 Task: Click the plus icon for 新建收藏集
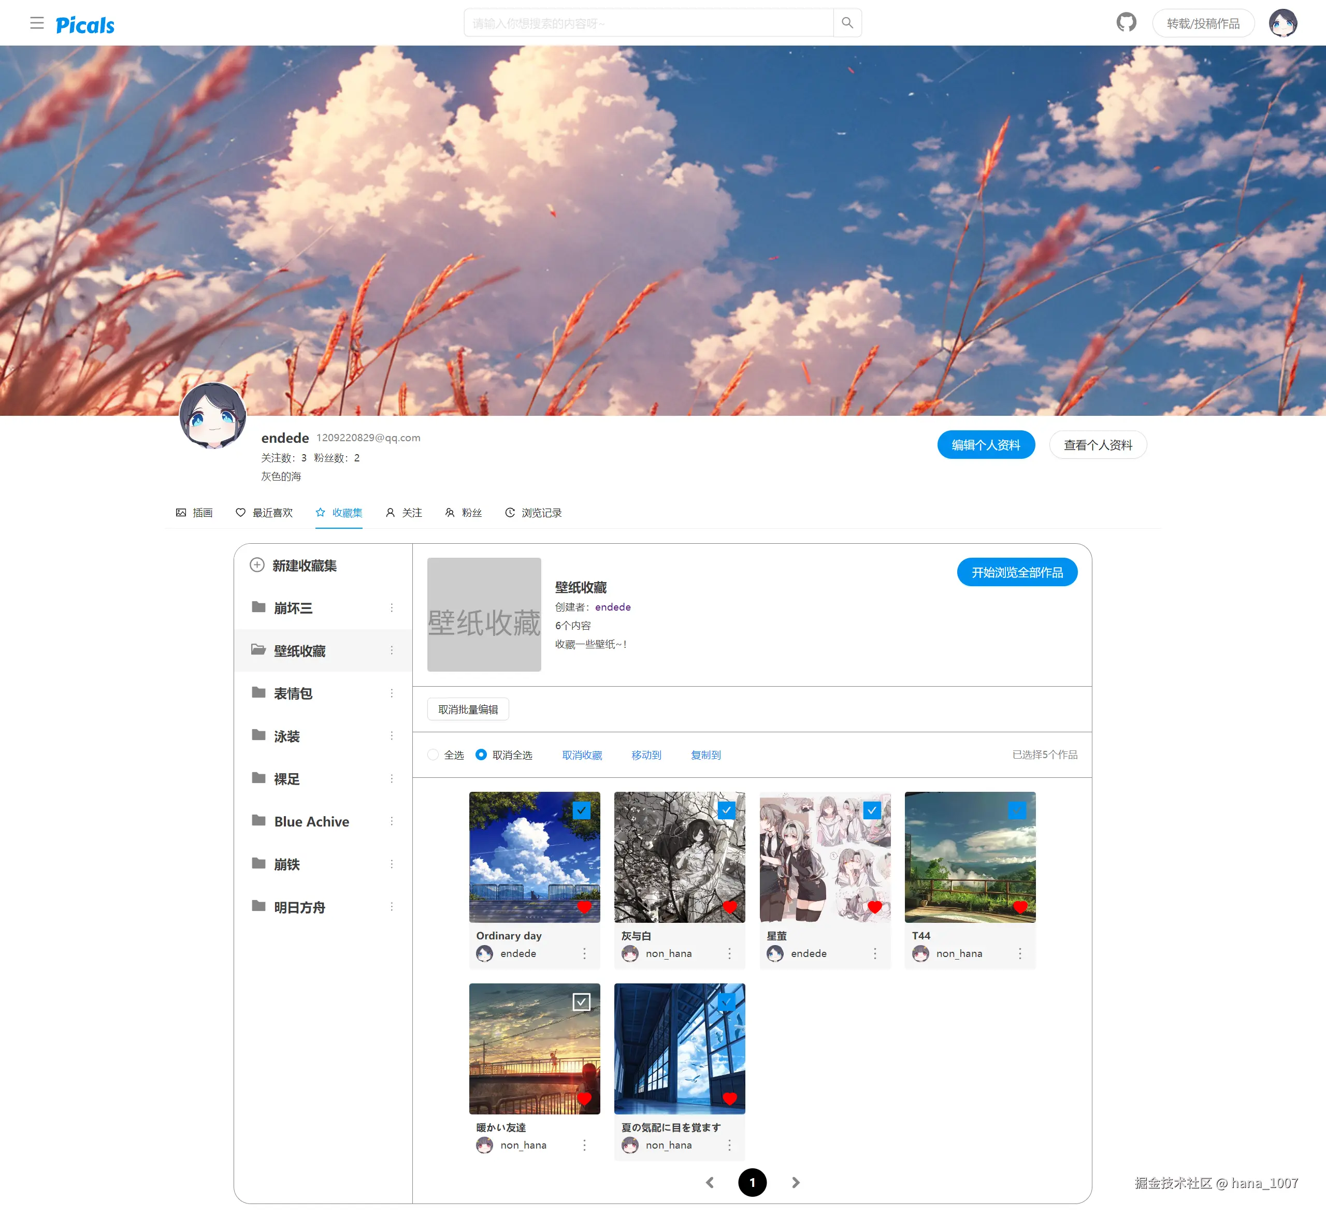pyautogui.click(x=257, y=565)
